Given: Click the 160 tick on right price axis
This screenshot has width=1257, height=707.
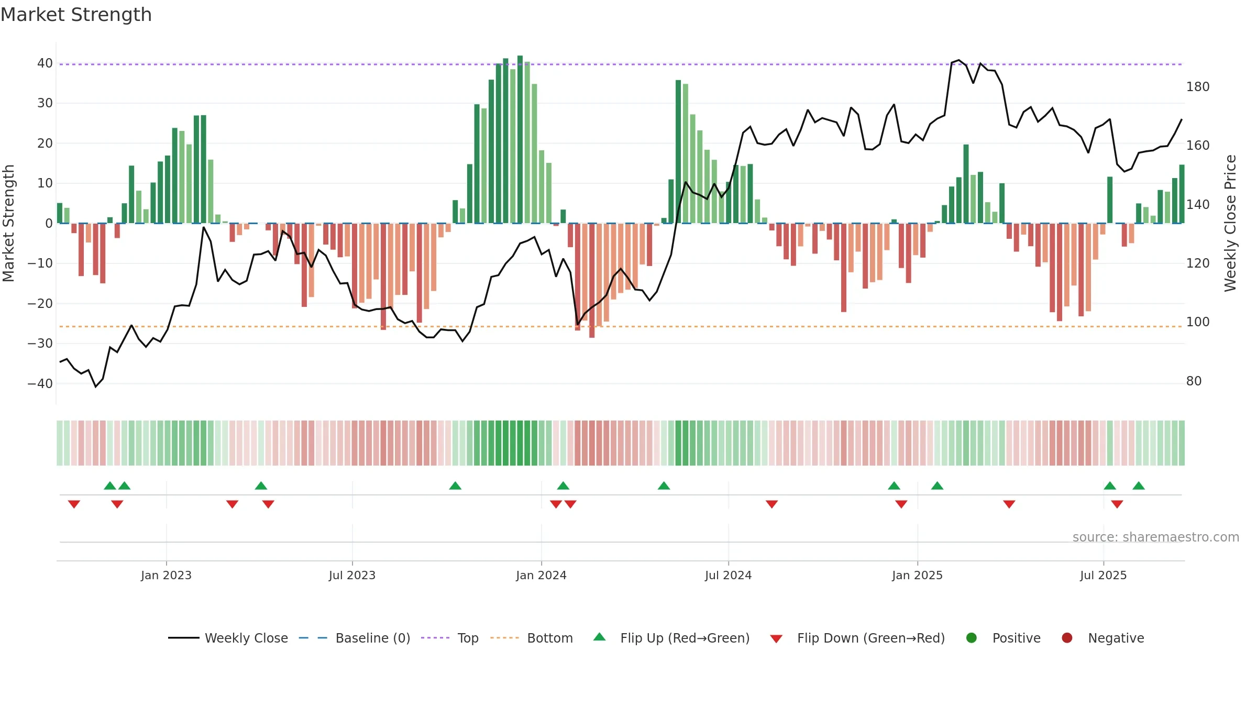Looking at the screenshot, I should point(1198,146).
